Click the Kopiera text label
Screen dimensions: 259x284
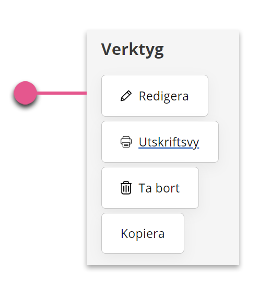point(143,234)
